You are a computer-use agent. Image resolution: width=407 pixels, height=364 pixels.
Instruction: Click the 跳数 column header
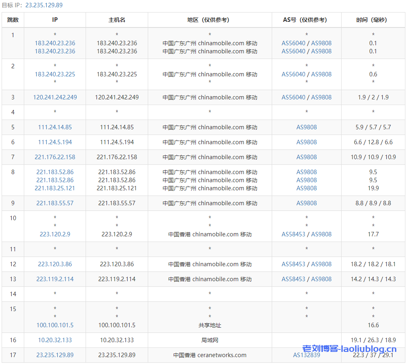(13, 20)
